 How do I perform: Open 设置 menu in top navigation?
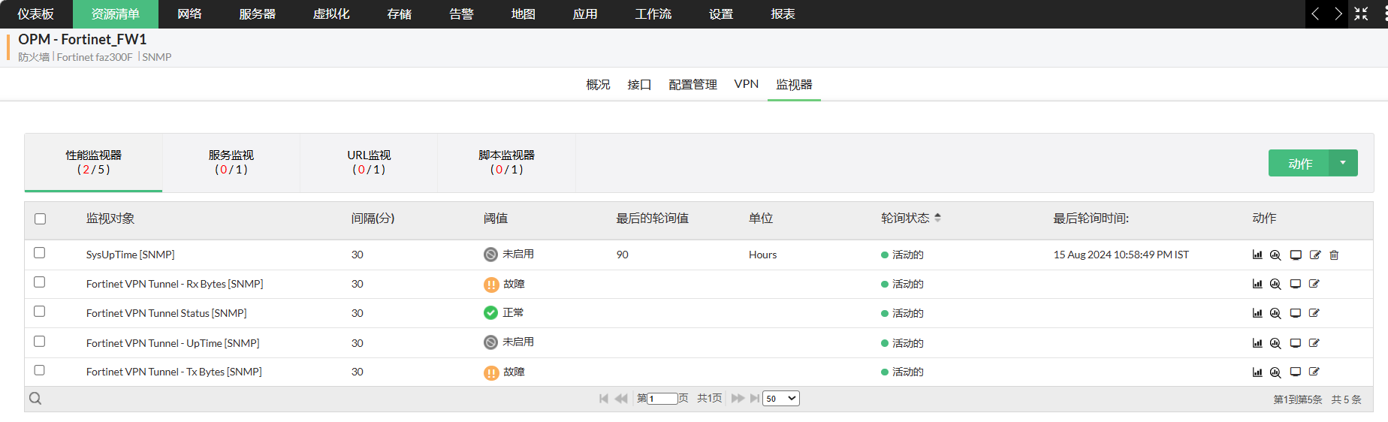tap(721, 14)
